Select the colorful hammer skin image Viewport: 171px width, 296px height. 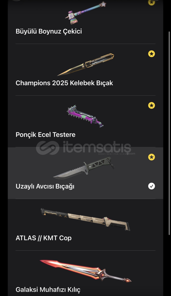86,13
